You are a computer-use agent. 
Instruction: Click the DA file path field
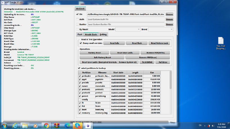126,14
